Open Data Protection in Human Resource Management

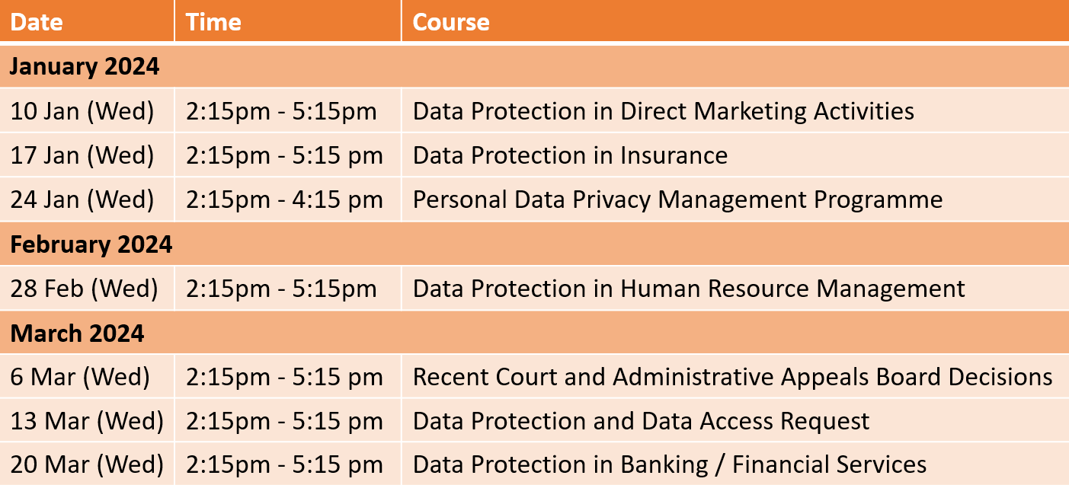(x=689, y=289)
